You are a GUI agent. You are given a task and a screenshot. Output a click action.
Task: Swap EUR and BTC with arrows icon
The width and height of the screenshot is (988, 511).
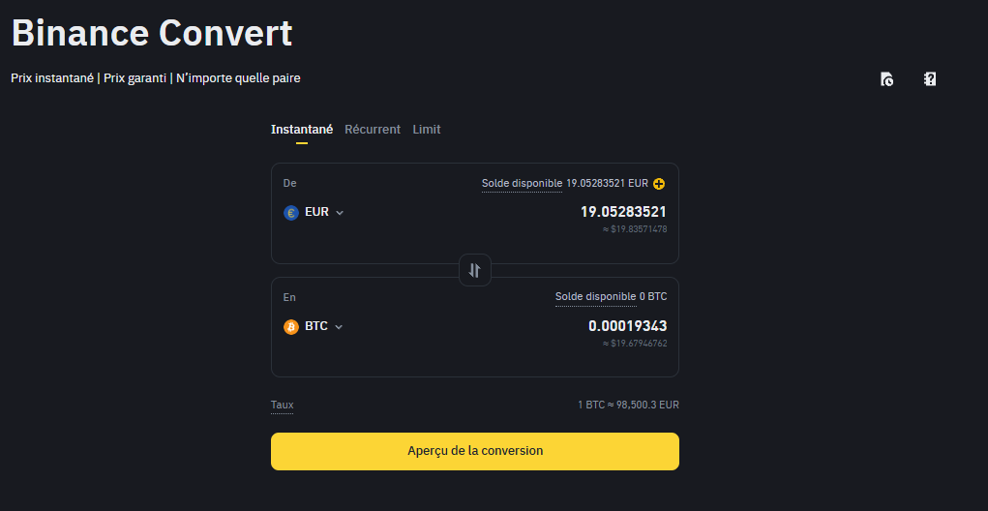[474, 270]
